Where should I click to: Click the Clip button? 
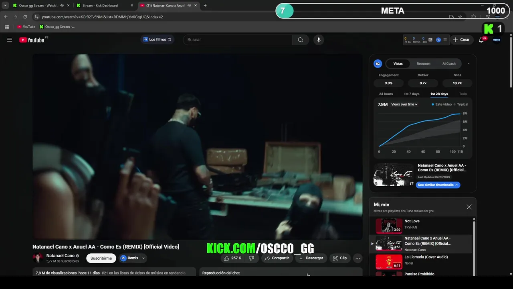click(340, 258)
